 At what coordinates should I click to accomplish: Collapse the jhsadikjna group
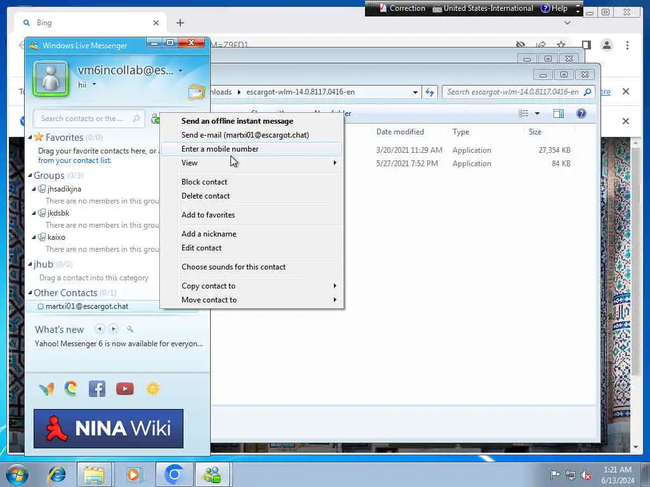[x=34, y=189]
